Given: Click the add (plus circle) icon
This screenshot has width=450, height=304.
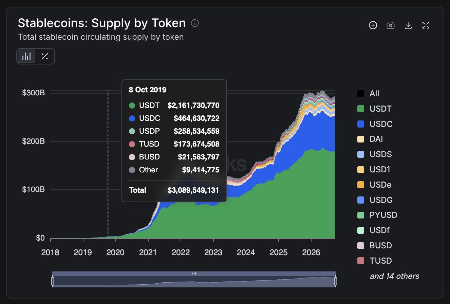Looking at the screenshot, I should [373, 25].
